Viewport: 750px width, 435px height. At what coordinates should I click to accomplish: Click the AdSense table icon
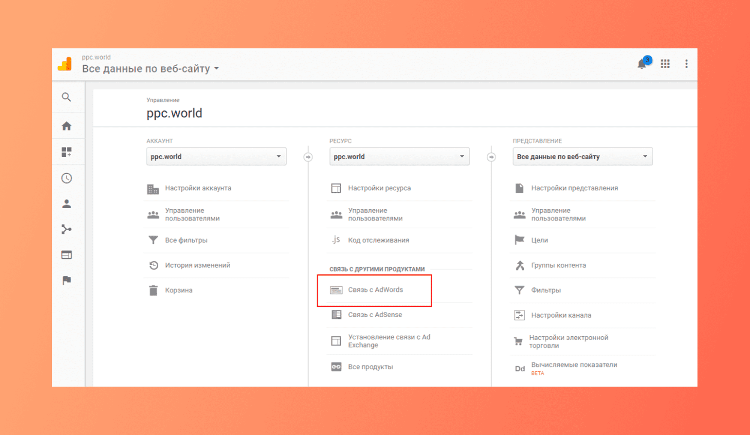point(336,315)
